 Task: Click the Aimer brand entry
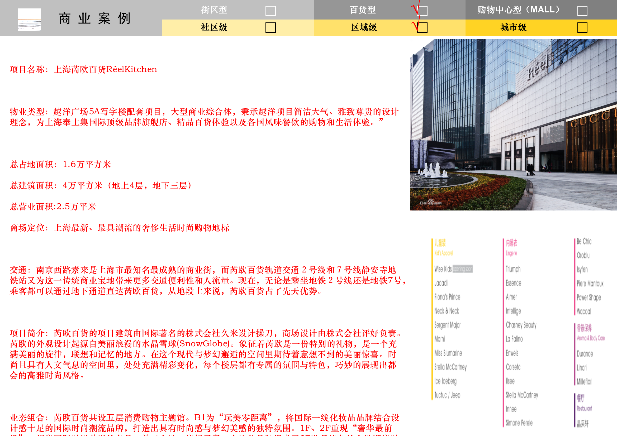(x=511, y=297)
